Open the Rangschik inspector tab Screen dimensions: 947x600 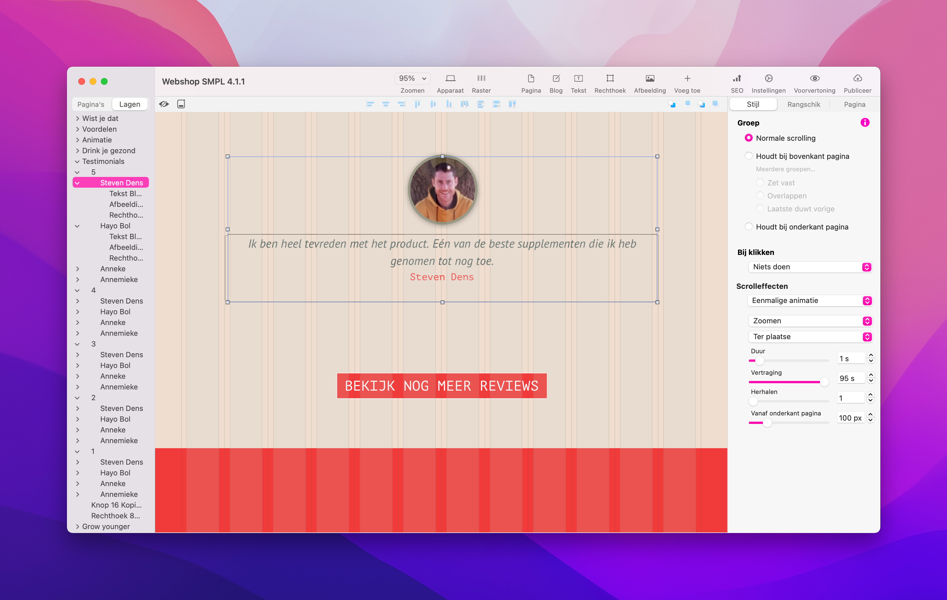click(804, 104)
